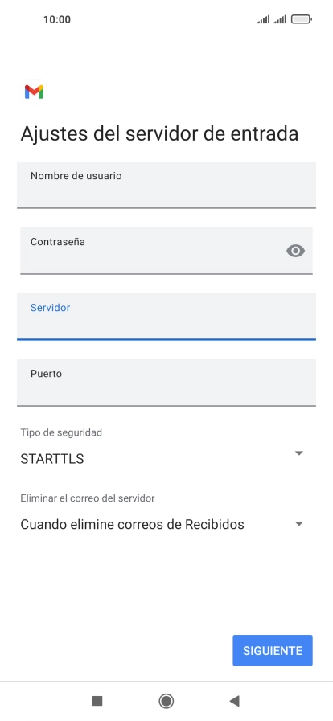This screenshot has height=721, width=333.
Task: Click the SIGUIENTE button
Action: [273, 650]
